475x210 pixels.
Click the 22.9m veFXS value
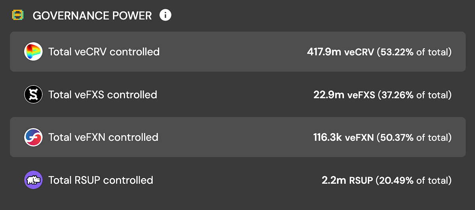click(x=344, y=95)
